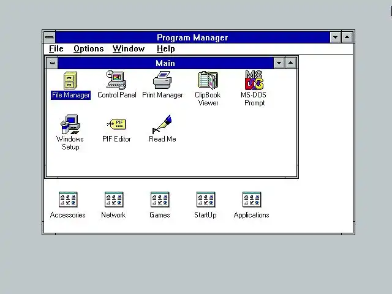Select the PIF Editor tag icon

pos(116,124)
